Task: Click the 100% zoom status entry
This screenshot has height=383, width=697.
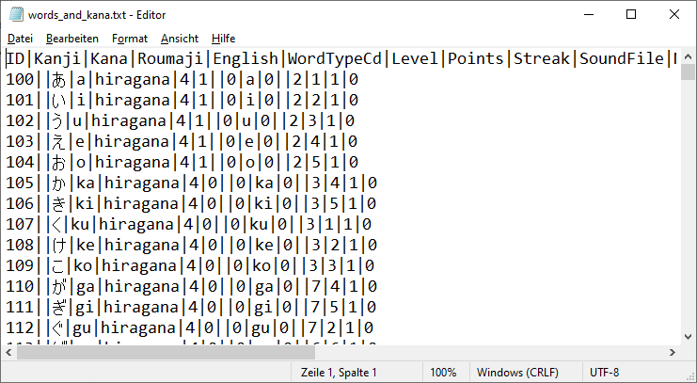Action: pos(443,373)
